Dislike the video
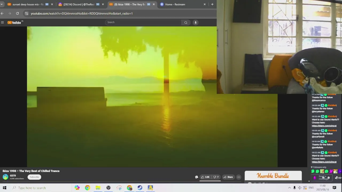This screenshot has height=192, width=342. point(216,177)
